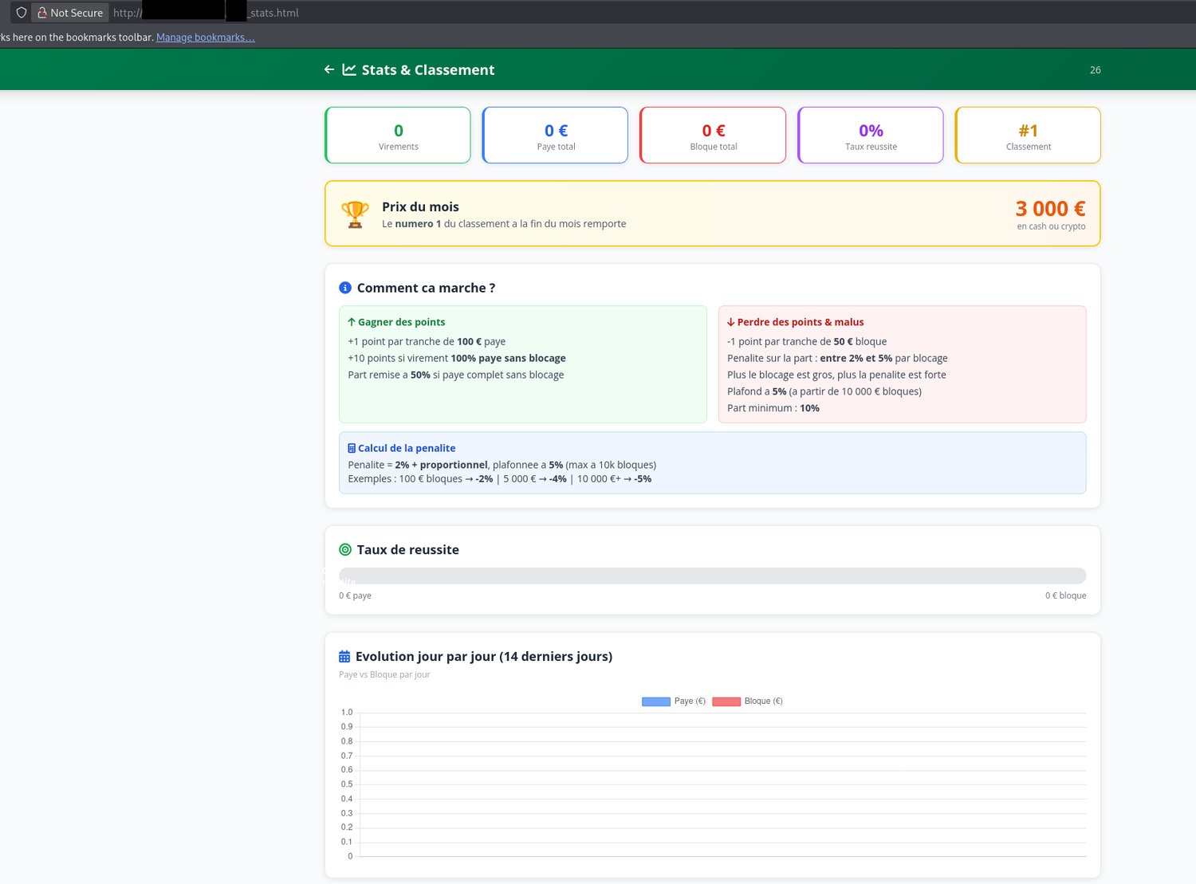
Task: Click the '+10 points si virement' line
Action: pos(457,358)
